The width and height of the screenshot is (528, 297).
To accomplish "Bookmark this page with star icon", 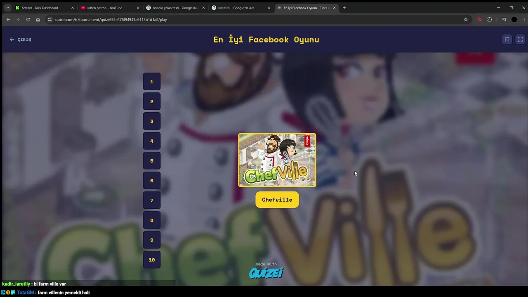I will pyautogui.click(x=466, y=19).
